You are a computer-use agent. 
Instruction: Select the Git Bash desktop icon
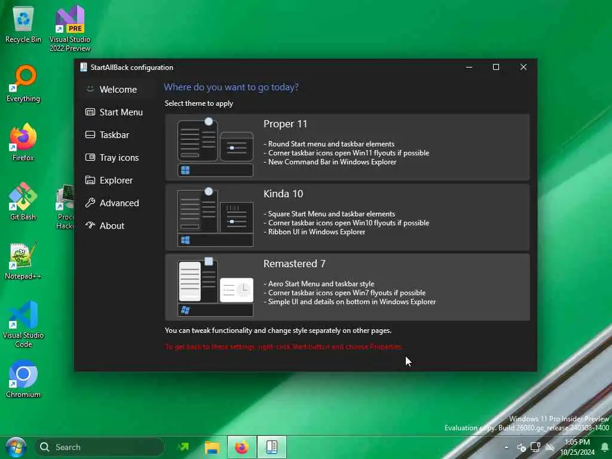point(23,201)
